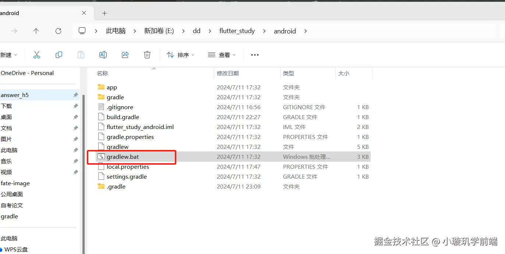Open the 查看 view dropdown
The height and width of the screenshot is (254, 505).
tap(222, 55)
